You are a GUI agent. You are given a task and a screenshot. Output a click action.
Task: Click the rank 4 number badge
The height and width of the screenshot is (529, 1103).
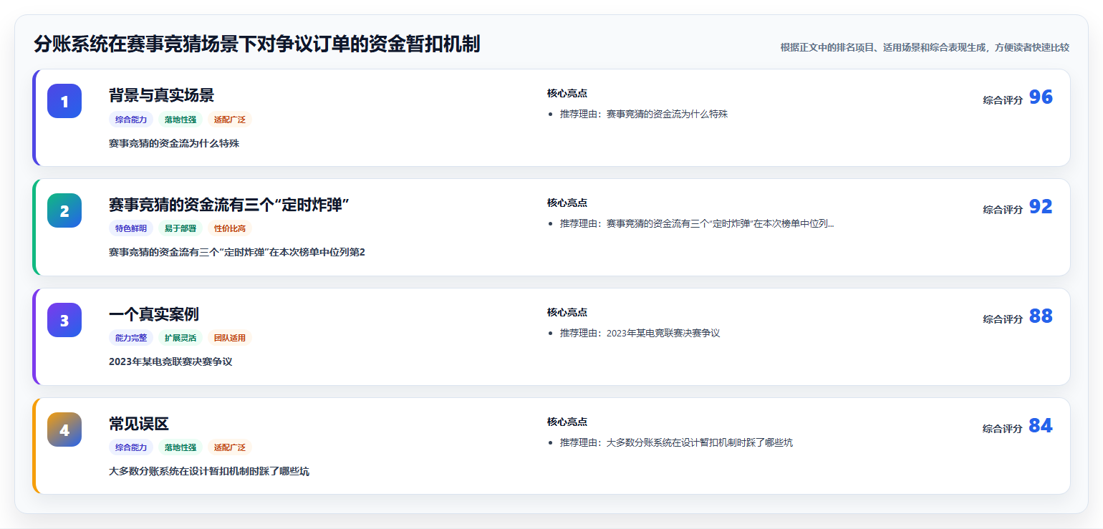pos(64,429)
